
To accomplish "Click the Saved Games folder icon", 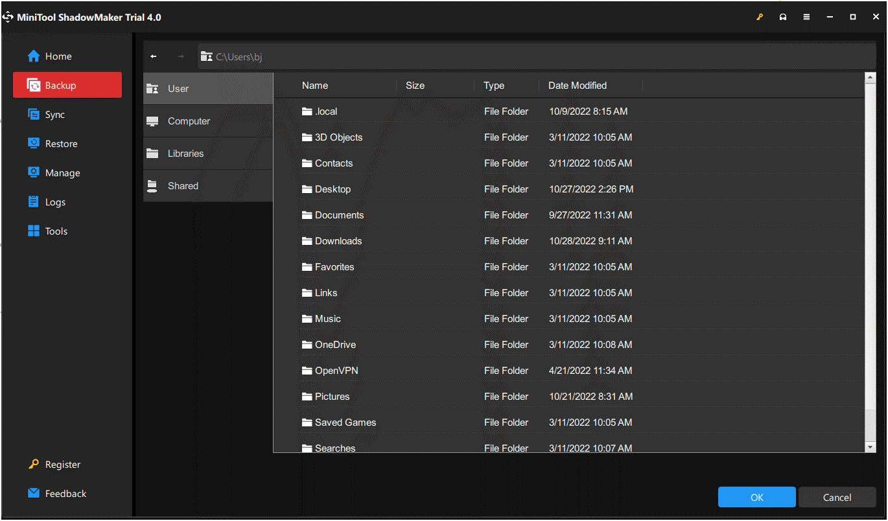I will [x=307, y=423].
